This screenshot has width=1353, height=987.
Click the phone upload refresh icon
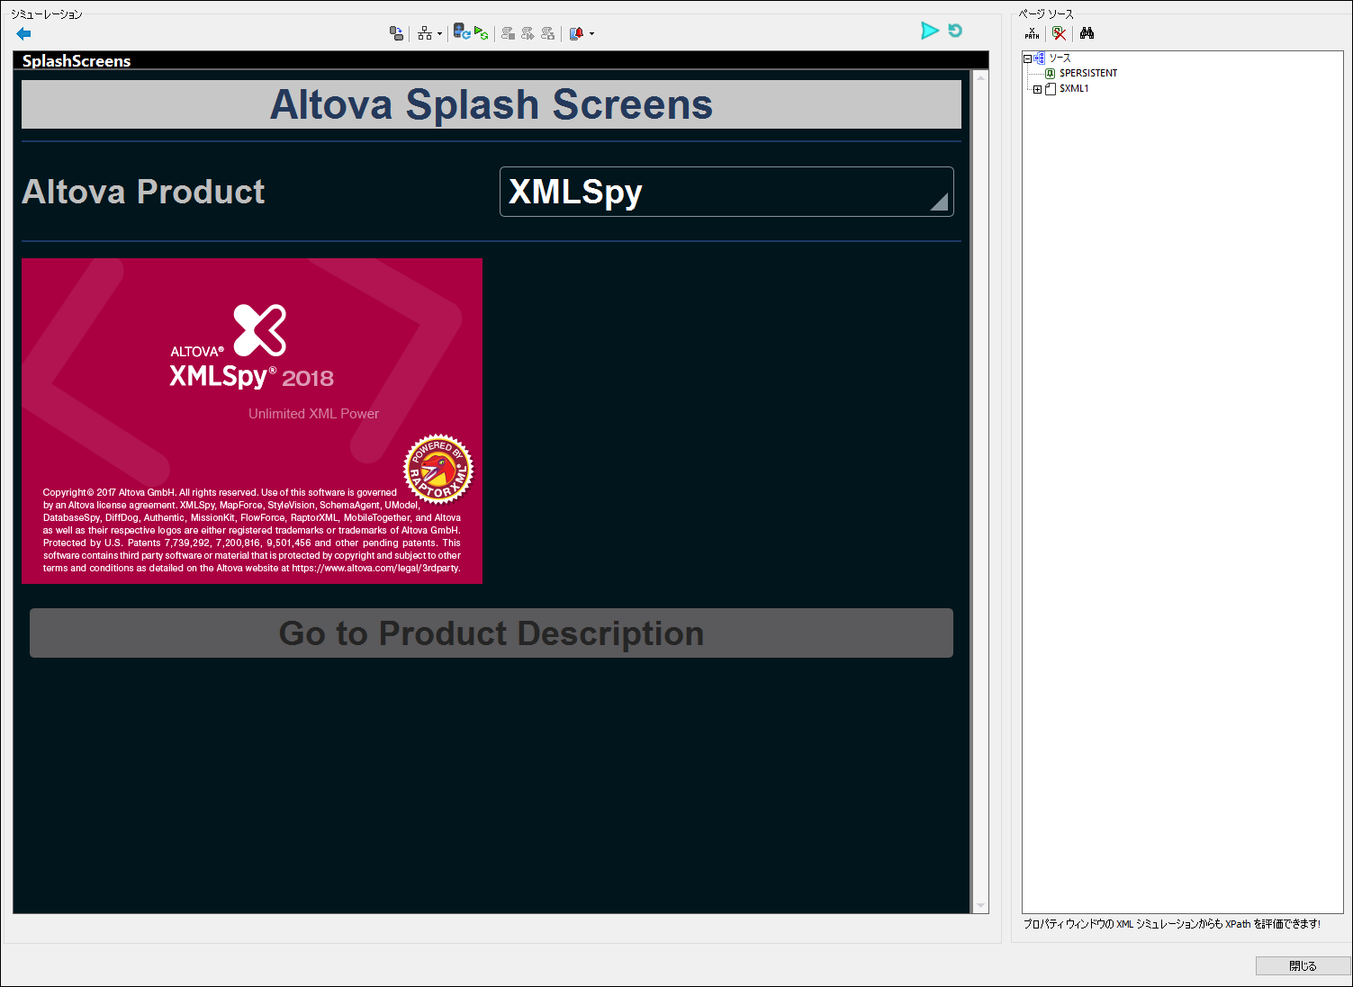pos(461,32)
